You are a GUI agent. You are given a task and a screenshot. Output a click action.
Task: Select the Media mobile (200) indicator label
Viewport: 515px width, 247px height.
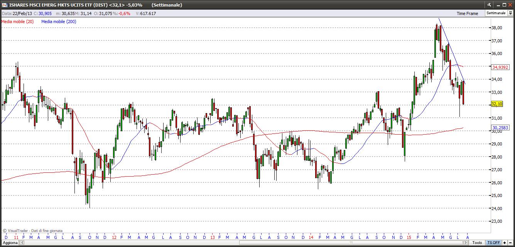point(59,22)
